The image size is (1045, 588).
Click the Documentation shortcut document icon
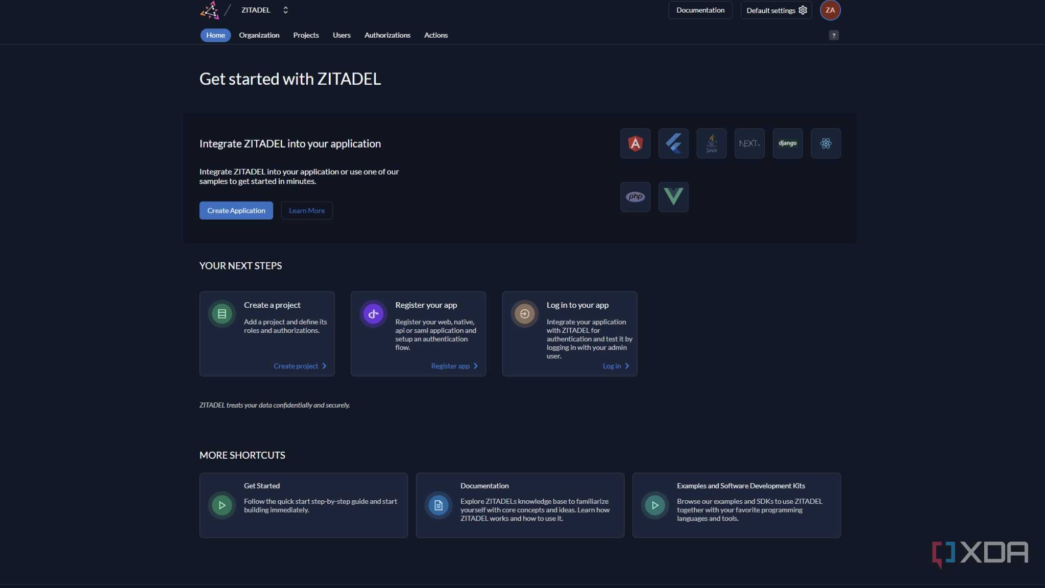438,505
